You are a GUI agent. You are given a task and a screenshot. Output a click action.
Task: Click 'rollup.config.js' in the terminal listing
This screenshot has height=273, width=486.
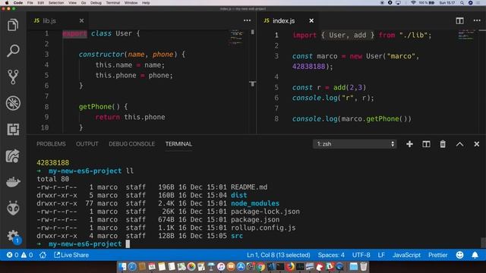click(264, 227)
